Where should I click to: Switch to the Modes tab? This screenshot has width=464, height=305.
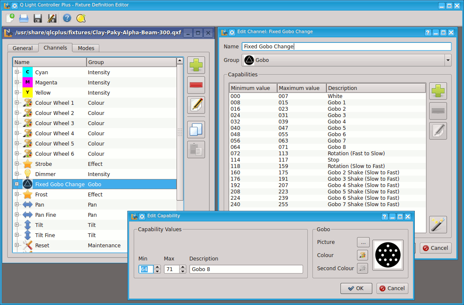85,48
